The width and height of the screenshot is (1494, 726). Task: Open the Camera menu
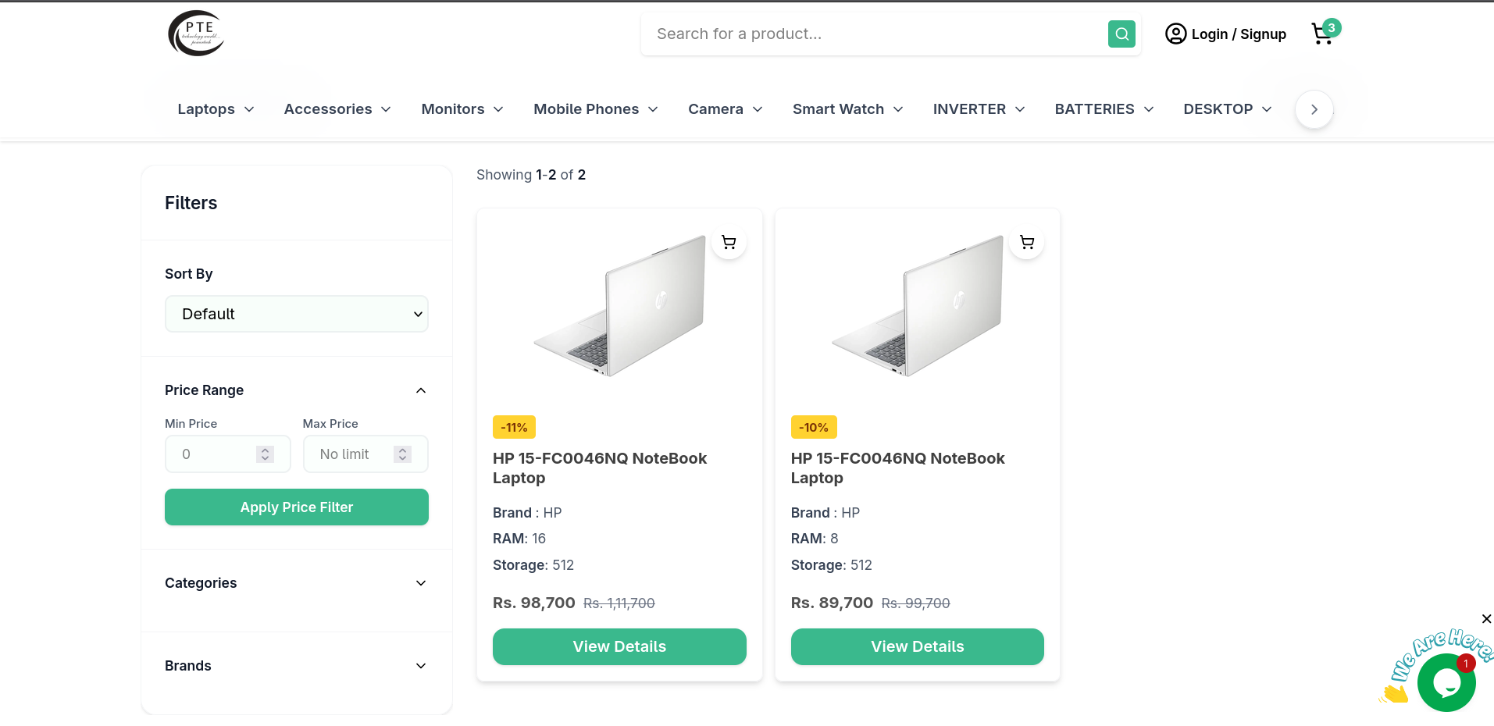pyautogui.click(x=726, y=109)
